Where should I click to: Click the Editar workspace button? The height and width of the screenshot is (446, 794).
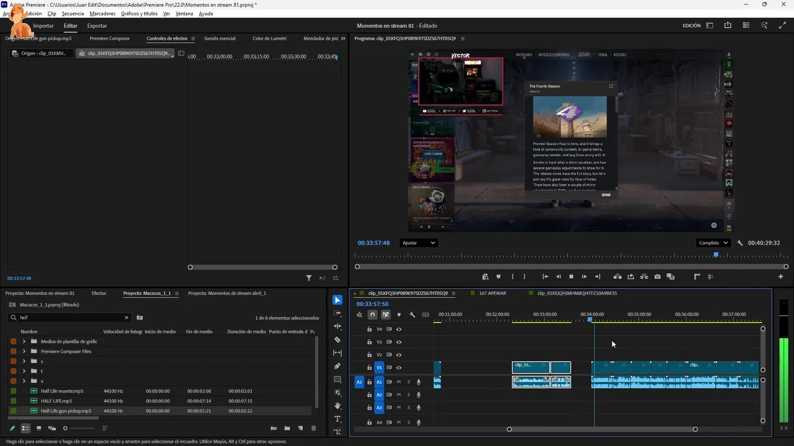(x=70, y=26)
